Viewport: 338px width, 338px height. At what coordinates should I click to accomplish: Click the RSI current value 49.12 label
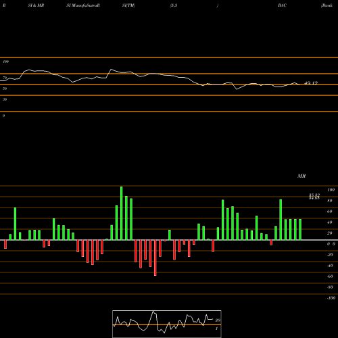(x=311, y=83)
